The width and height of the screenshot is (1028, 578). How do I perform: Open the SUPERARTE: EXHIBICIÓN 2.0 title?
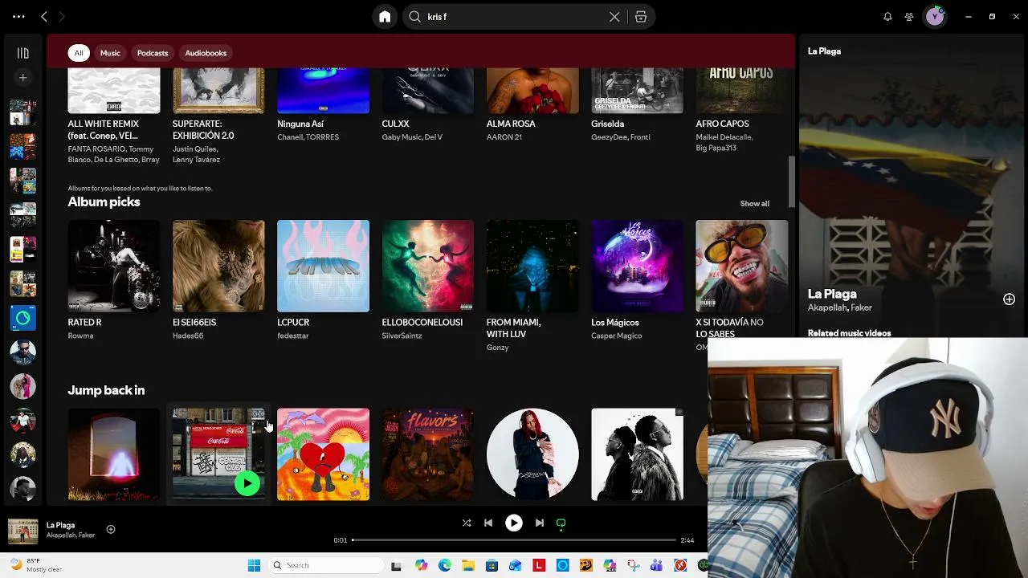pos(203,130)
